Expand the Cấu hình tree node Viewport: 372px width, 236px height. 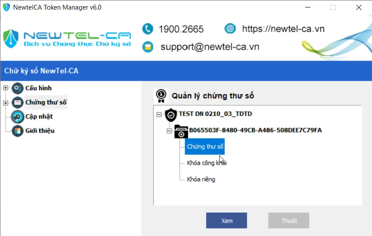point(5,88)
